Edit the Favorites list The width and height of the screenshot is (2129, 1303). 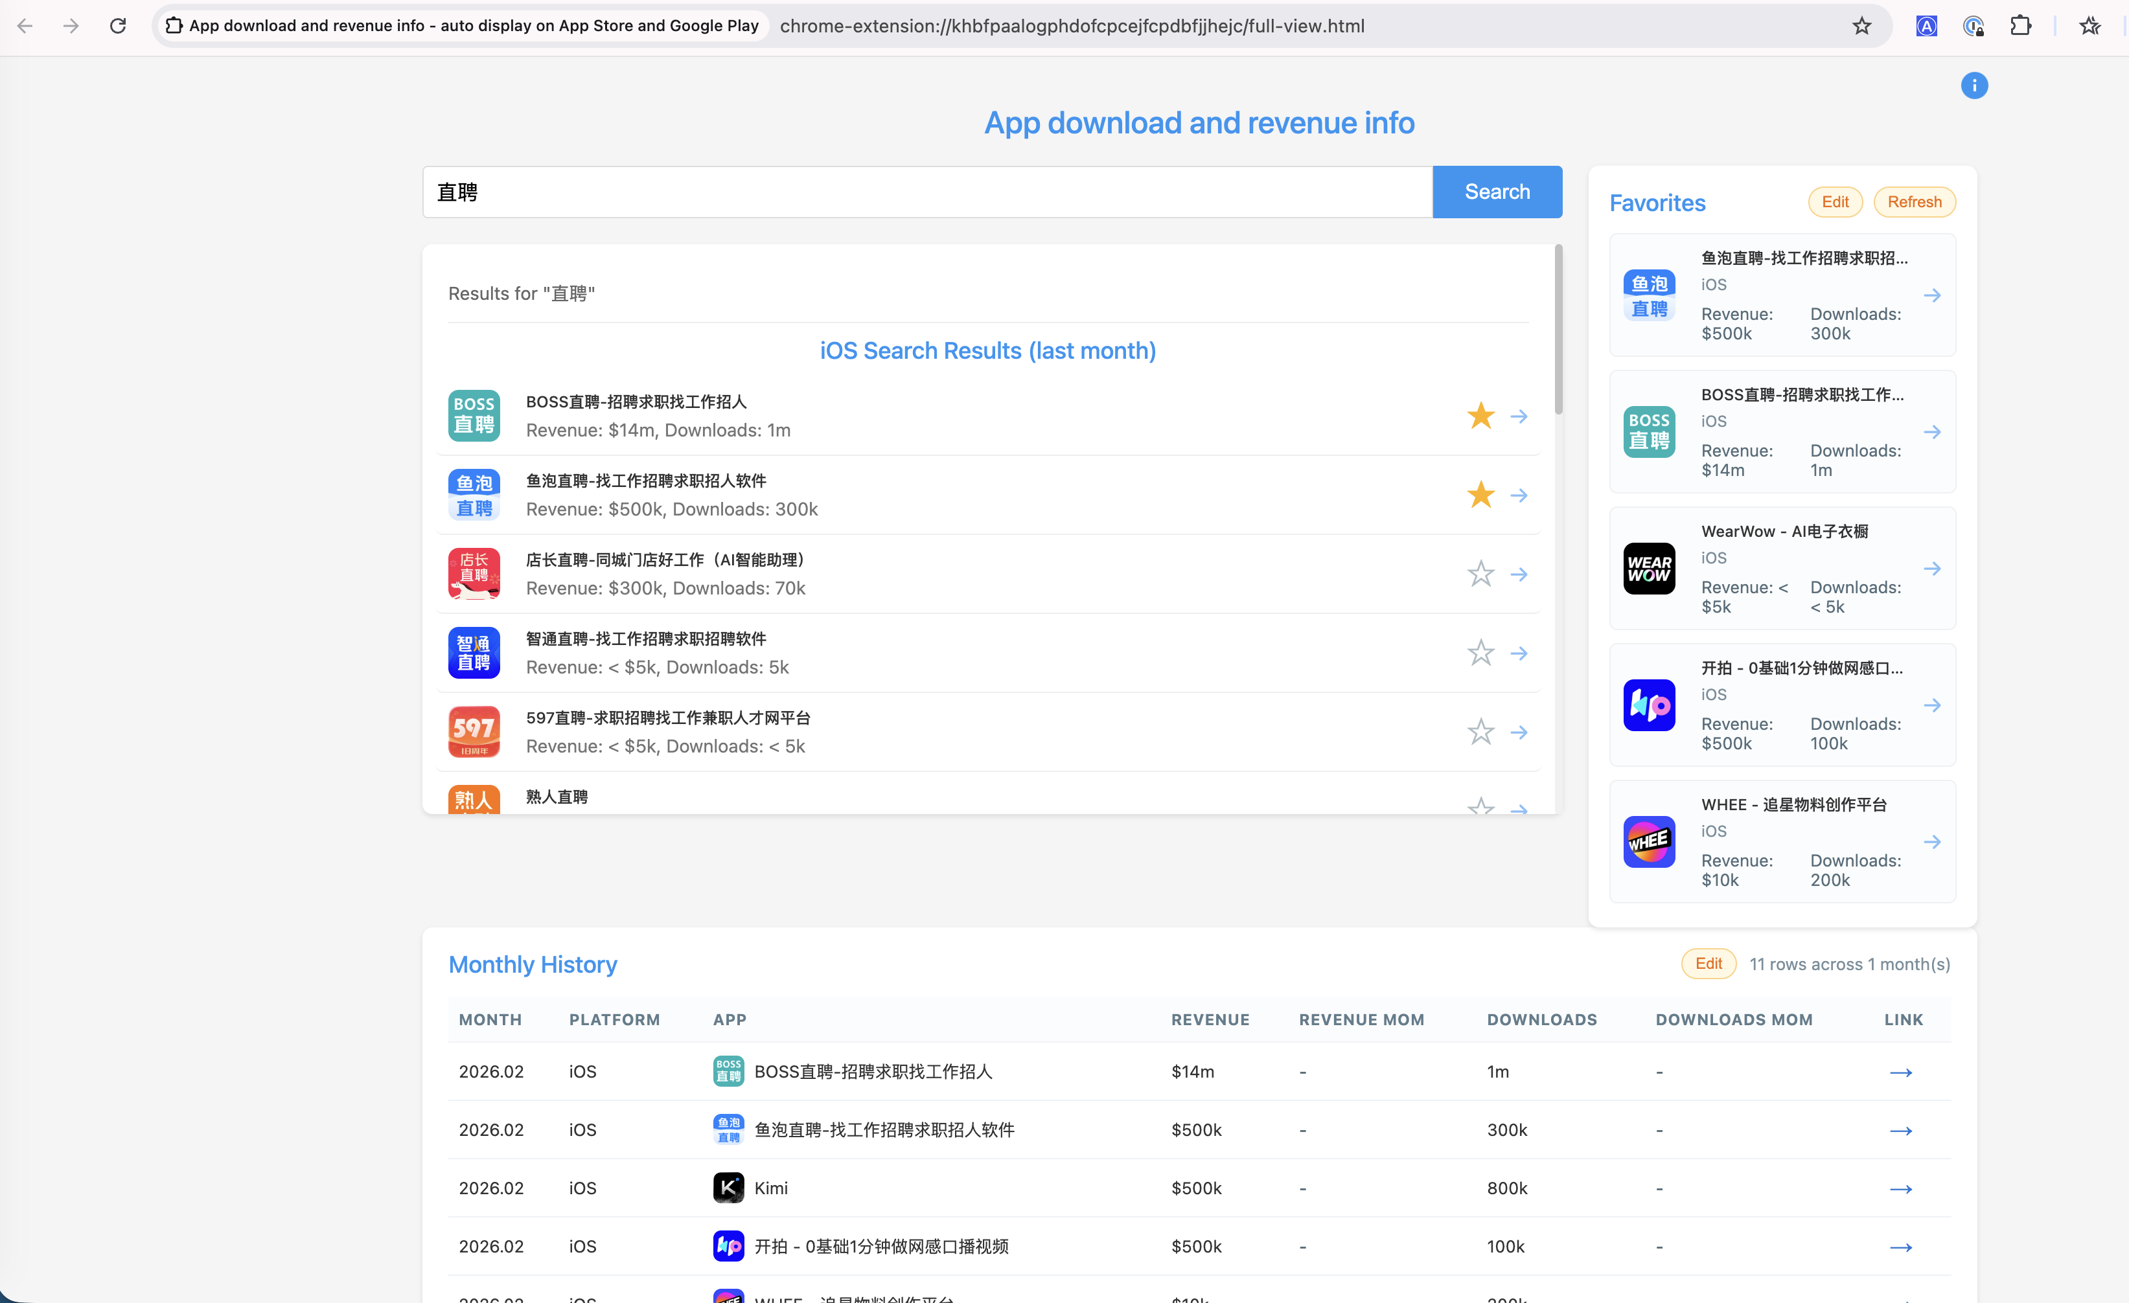tap(1834, 202)
